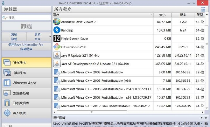
Task: Expand the 更多命令 dropdown arrow
Action: coord(50,37)
